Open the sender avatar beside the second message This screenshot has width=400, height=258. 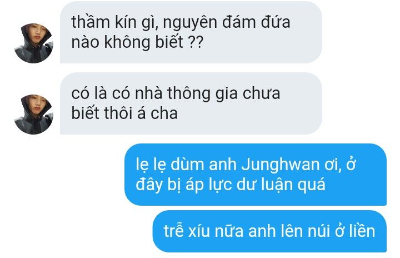[x=34, y=115]
